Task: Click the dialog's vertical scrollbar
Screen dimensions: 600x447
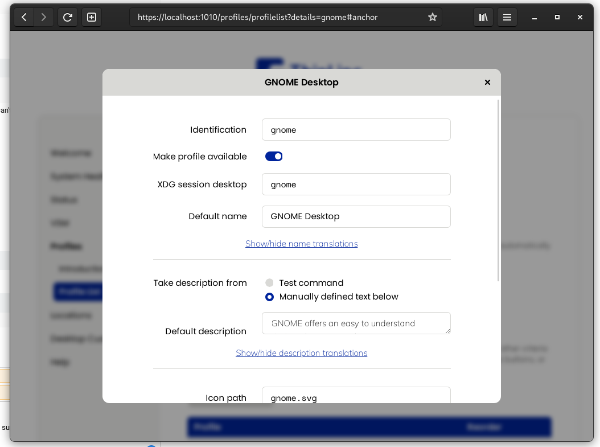Action: [498, 191]
